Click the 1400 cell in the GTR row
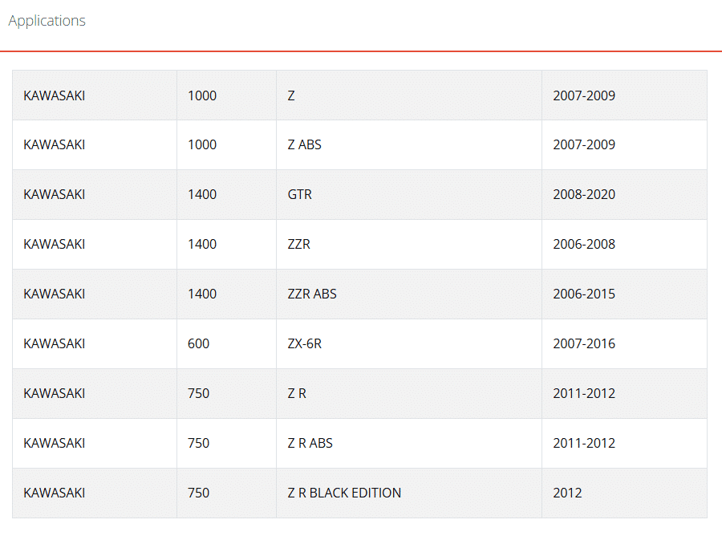 (x=202, y=194)
